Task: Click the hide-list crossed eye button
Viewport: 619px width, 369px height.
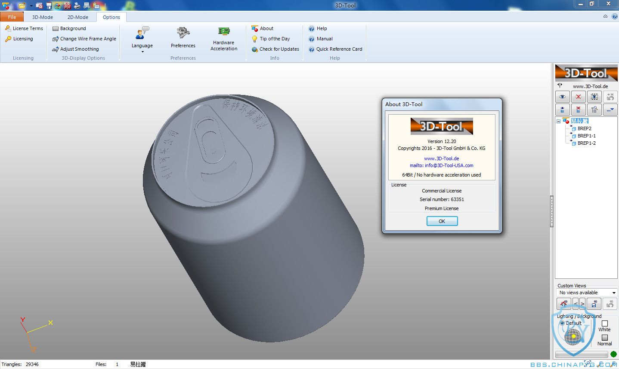Action: [578, 110]
